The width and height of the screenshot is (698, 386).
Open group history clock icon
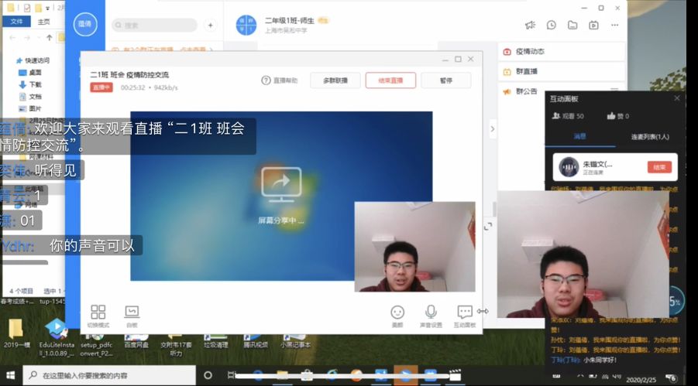click(x=552, y=25)
